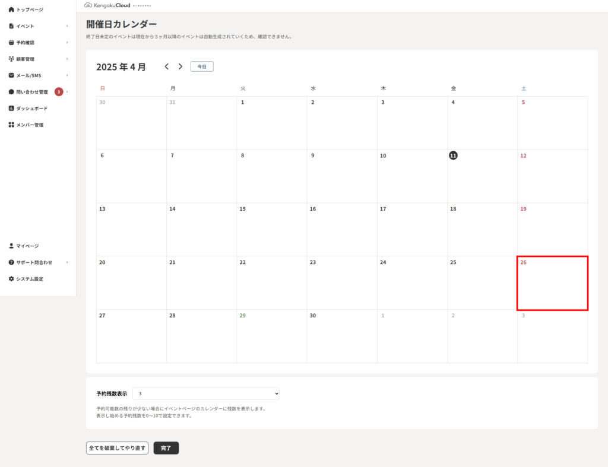Click the chart icon beside ダッシュボード

tap(11, 108)
